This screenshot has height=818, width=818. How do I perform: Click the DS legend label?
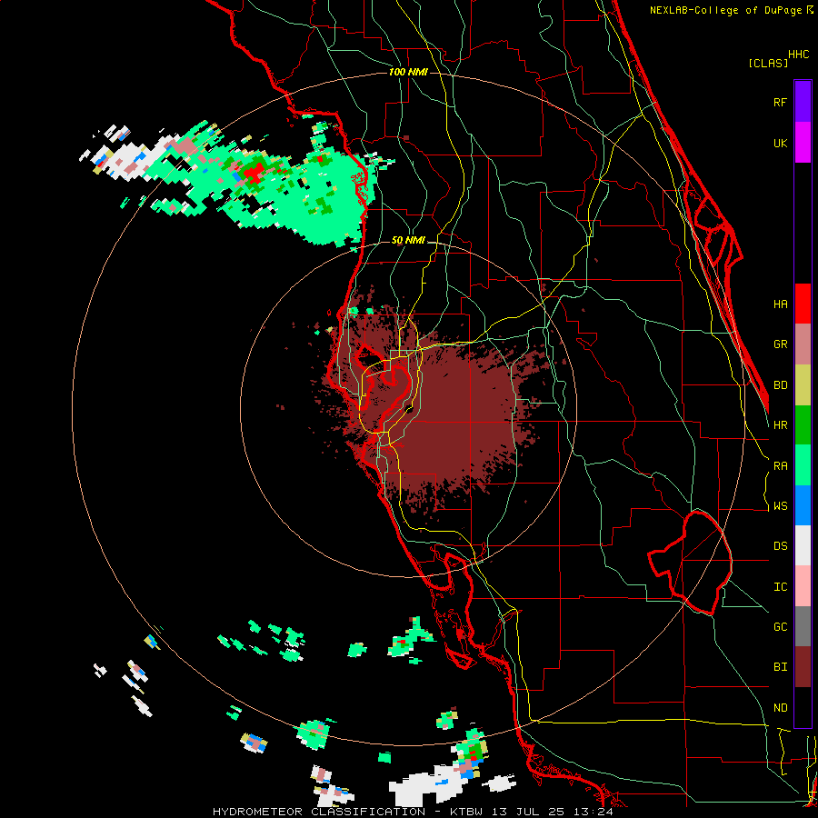tap(780, 546)
